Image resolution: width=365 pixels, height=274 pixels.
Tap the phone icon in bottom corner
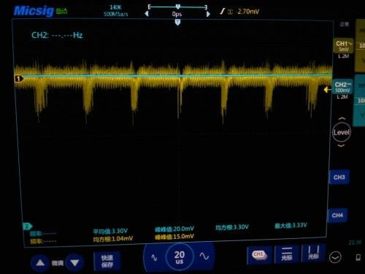[x=358, y=257]
